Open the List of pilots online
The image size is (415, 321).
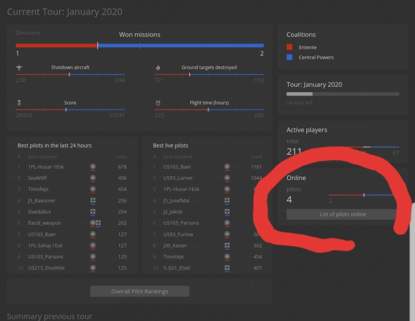click(x=342, y=214)
